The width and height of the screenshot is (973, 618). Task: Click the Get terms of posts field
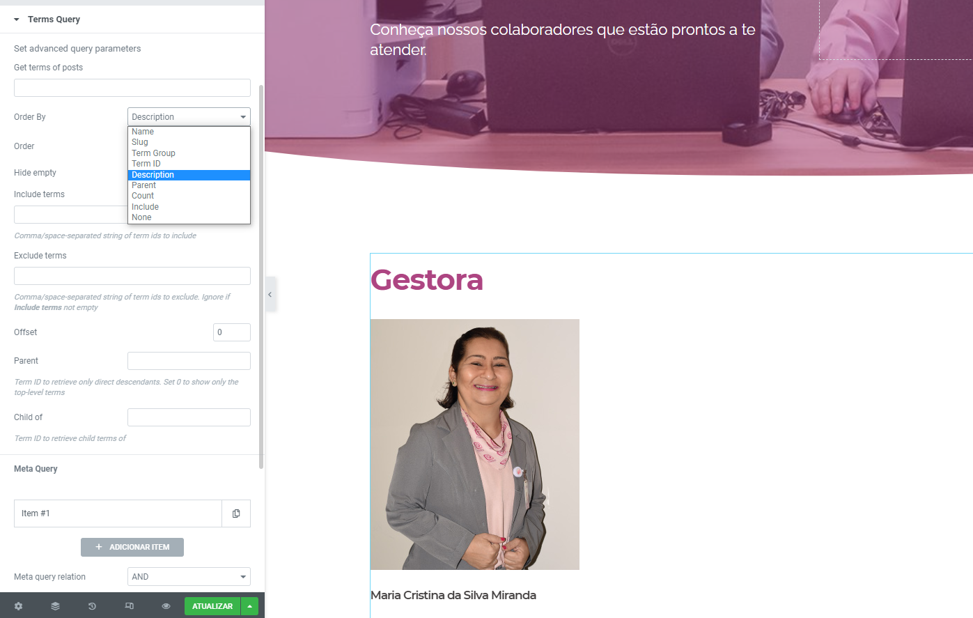tap(132, 88)
